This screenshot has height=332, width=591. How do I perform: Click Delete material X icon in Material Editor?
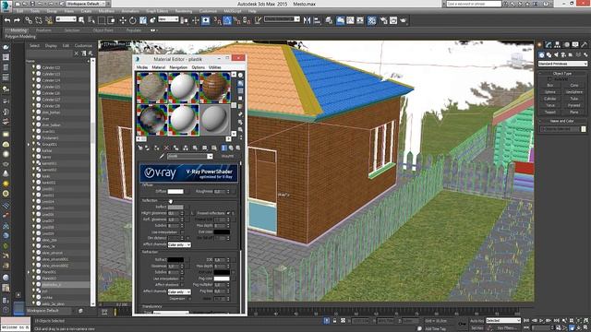166,148
